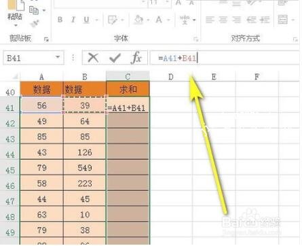Confirm formula with the checkmark button
The height and width of the screenshot is (246, 302).
click(x=115, y=58)
